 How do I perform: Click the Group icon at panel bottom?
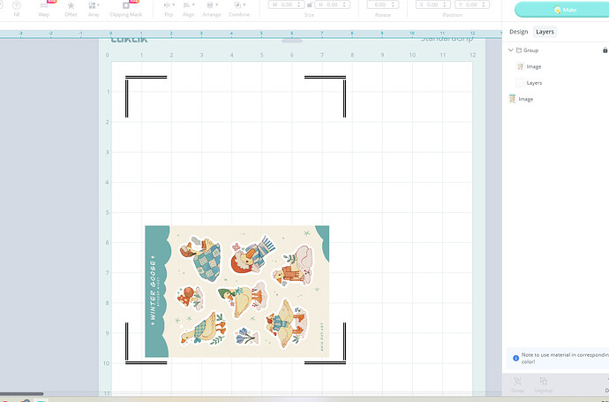pos(517,383)
